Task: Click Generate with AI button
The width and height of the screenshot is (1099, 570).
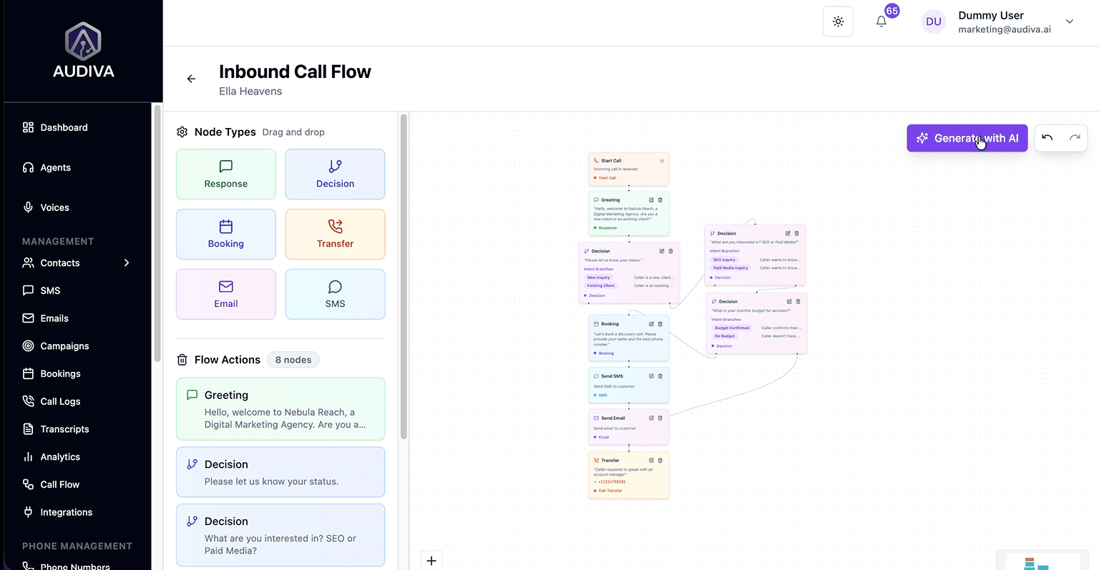Action: (x=967, y=138)
